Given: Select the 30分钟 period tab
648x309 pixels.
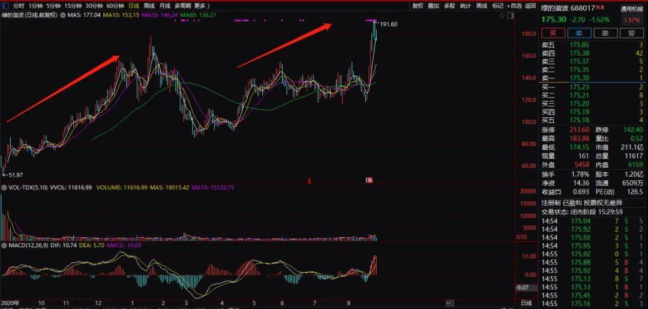Looking at the screenshot, I should click(94, 6).
